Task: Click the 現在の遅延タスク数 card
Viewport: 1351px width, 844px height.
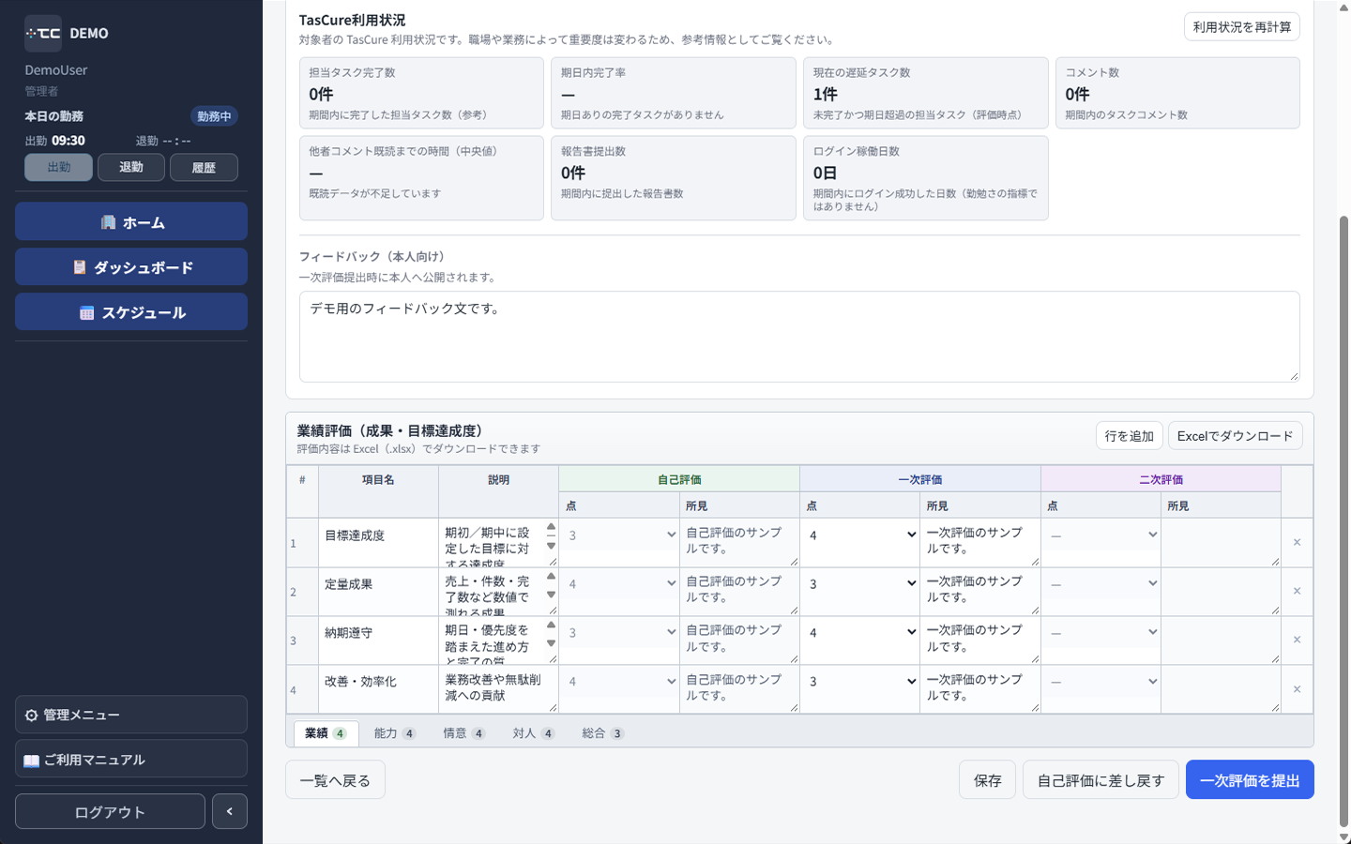Action: [925, 93]
